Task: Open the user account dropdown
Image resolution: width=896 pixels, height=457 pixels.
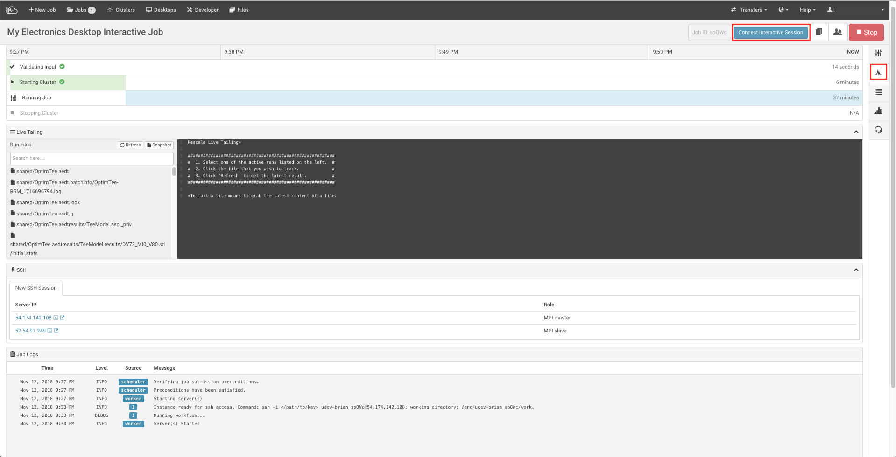Action: (x=855, y=10)
